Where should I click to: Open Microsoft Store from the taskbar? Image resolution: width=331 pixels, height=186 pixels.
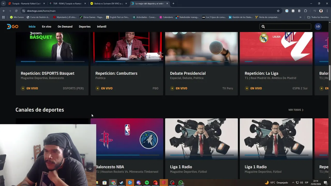coord(104,183)
